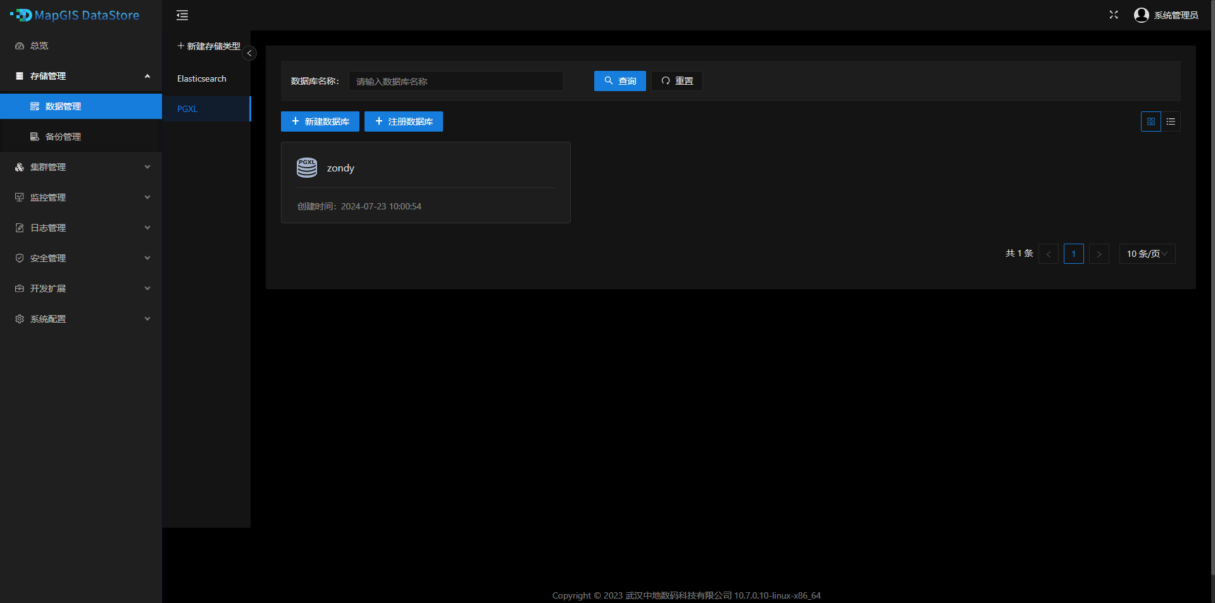Click the 存储管理 storage icon

pyautogui.click(x=20, y=76)
